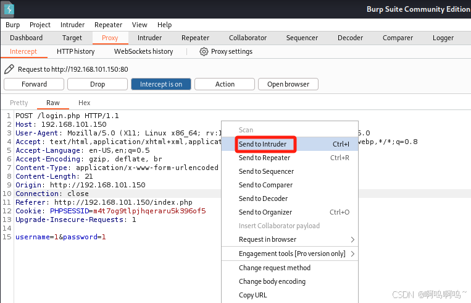The width and height of the screenshot is (471, 303).
Task: Expand the Request in browser submenu arrow
Action: (352, 239)
